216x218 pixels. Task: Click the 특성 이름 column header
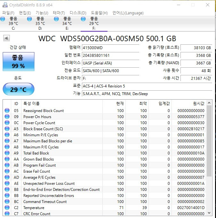(62, 104)
